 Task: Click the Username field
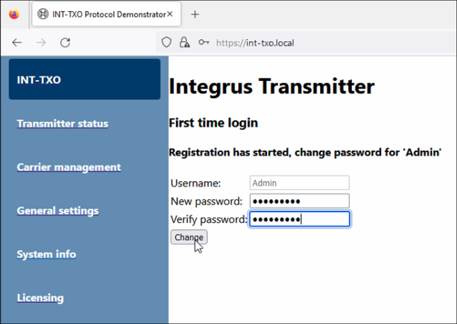299,183
